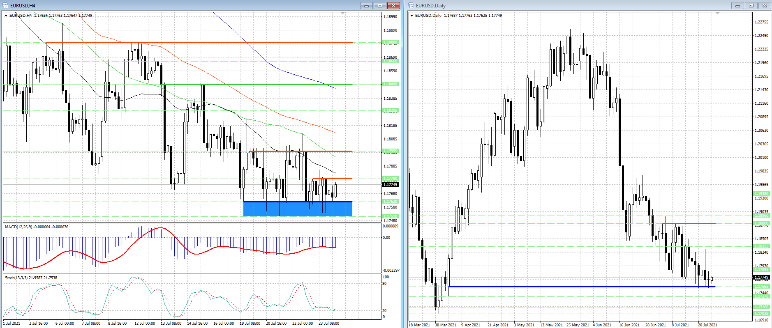The width and height of the screenshot is (772, 328).
Task: Select the blue support zone rectangle in H4
Action: click(298, 209)
